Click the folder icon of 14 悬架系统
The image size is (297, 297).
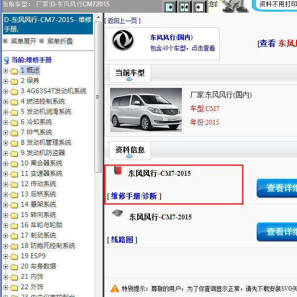pos(14,205)
